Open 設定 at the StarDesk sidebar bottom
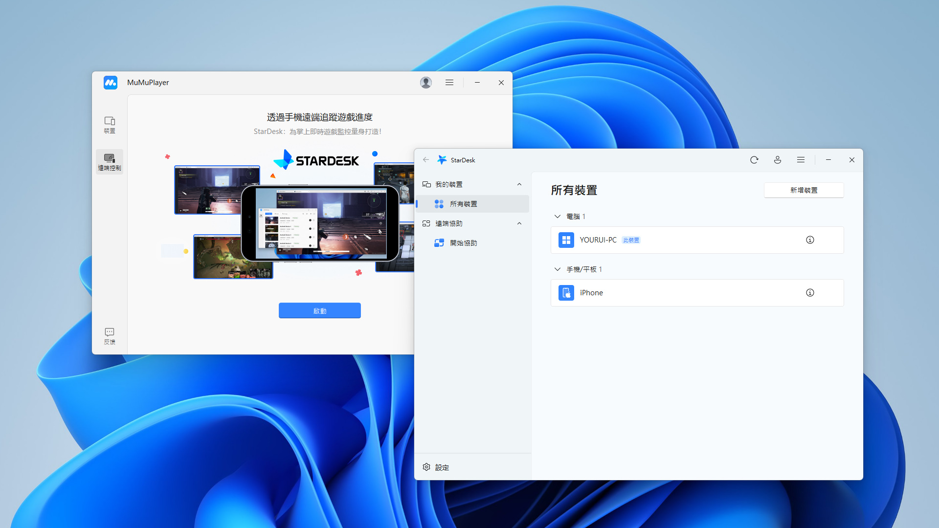 [x=436, y=467]
